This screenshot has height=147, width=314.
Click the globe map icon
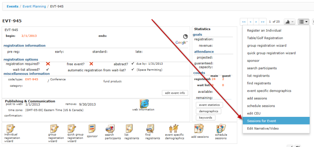[x=186, y=37]
